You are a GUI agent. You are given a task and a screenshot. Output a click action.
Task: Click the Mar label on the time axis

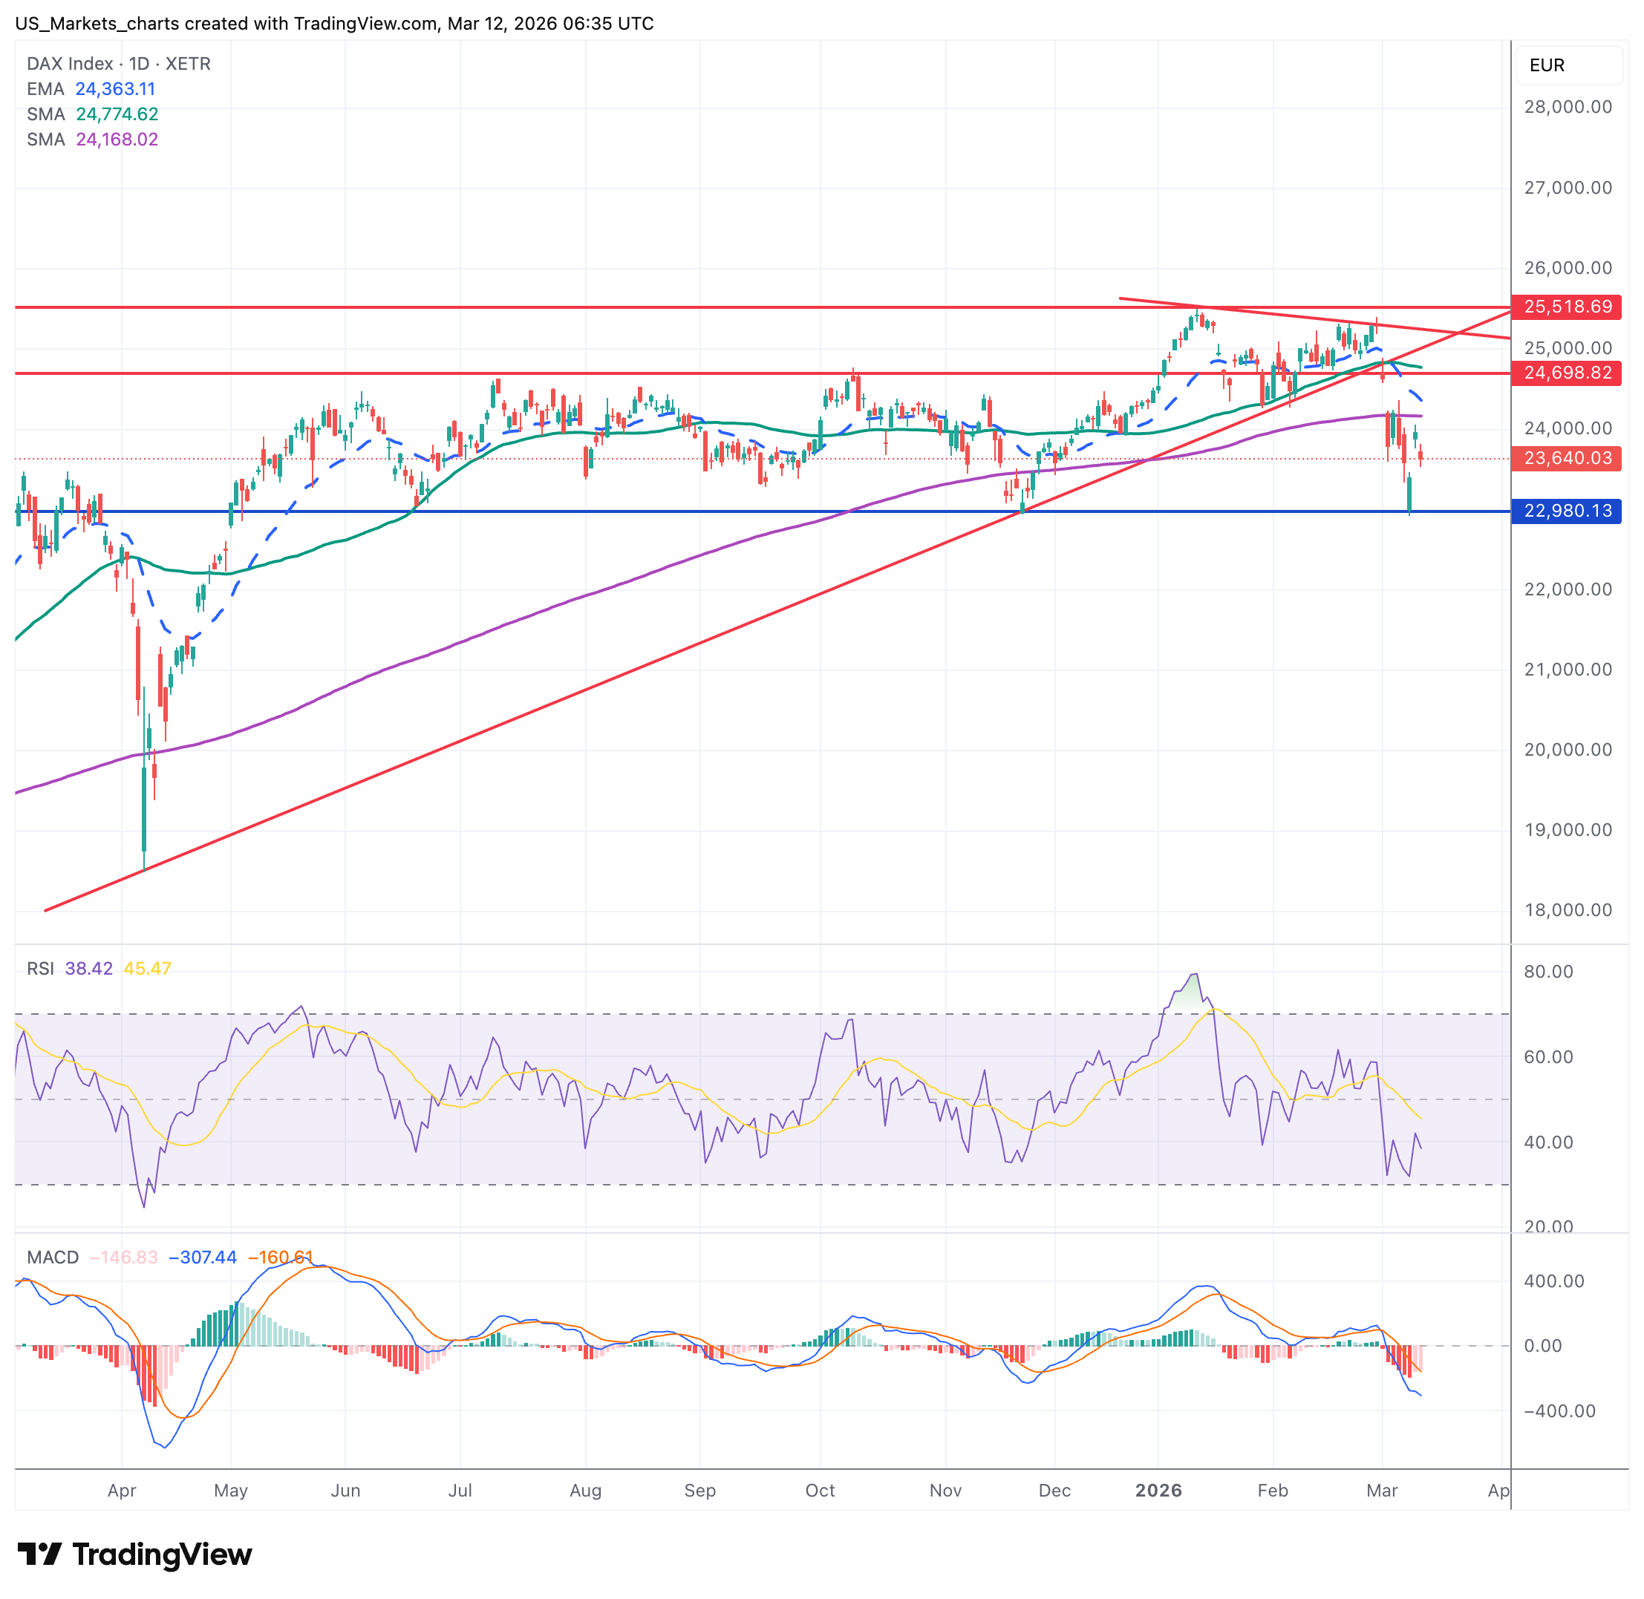1381,1491
